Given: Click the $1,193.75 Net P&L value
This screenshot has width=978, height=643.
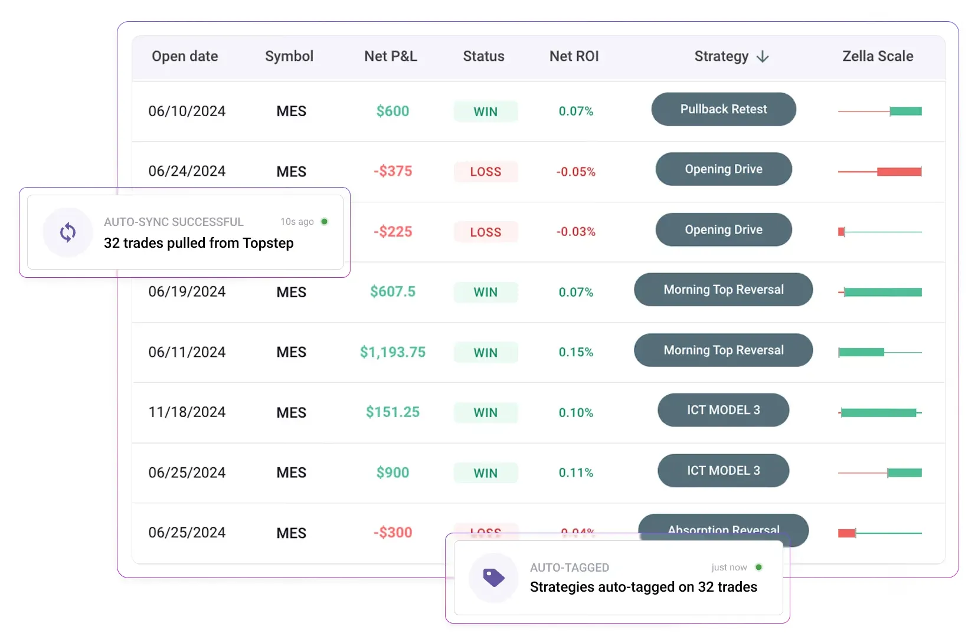Looking at the screenshot, I should tap(393, 352).
